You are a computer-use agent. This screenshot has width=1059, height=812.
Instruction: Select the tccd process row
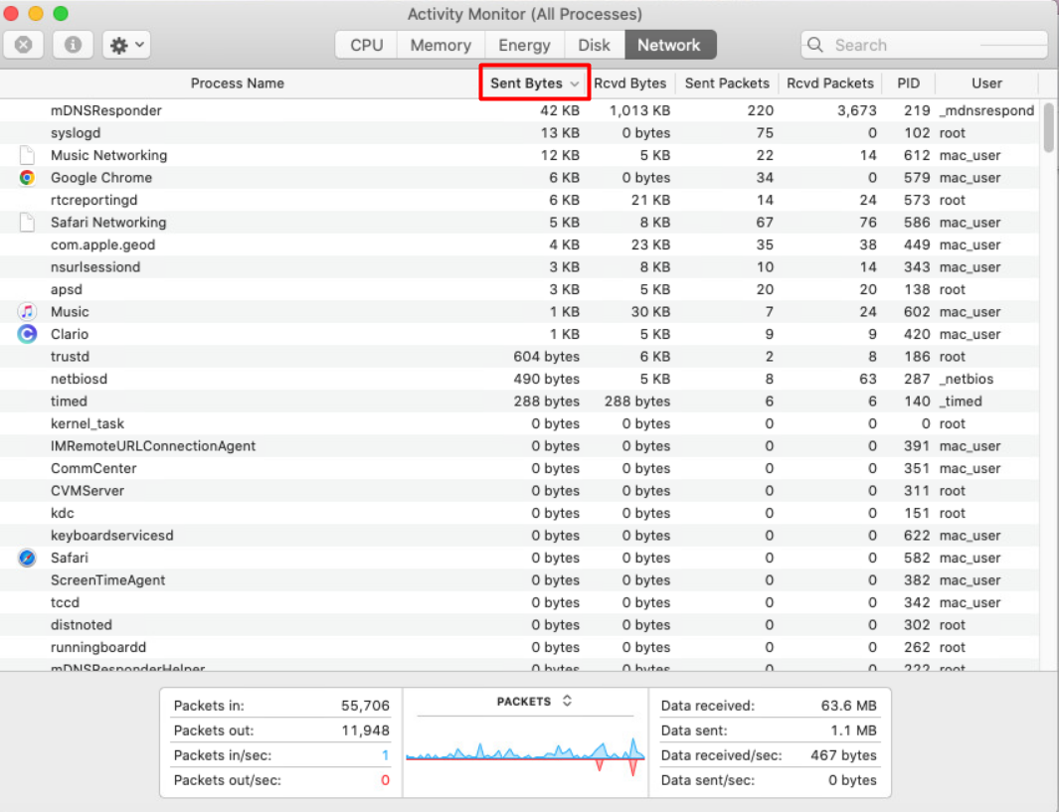pos(519,602)
